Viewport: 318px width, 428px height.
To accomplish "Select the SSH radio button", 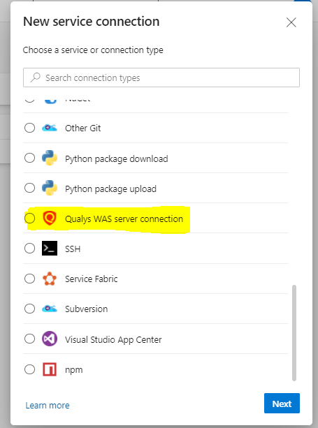I will (x=29, y=249).
